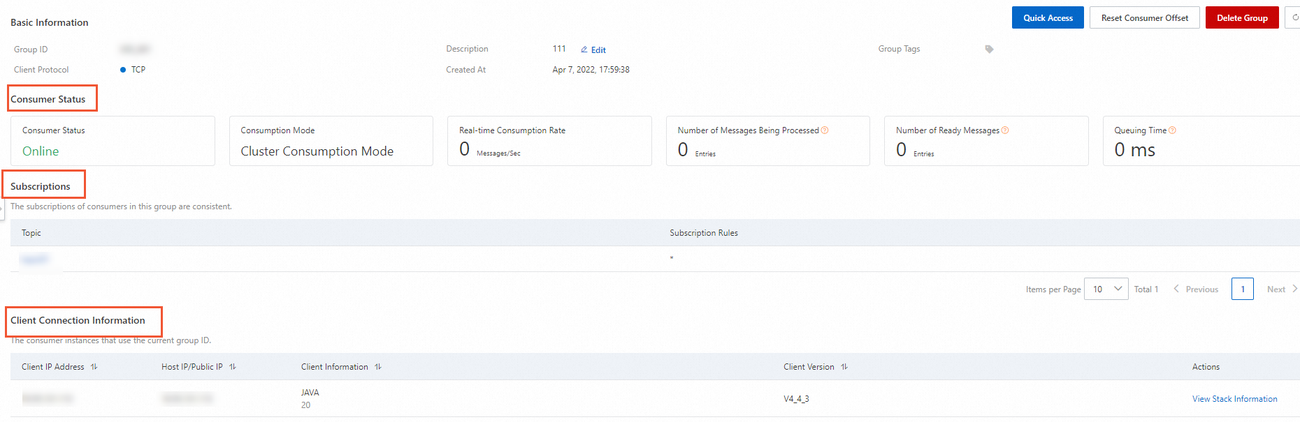
Task: Click the Reset Consumer Offset button
Action: pyautogui.click(x=1144, y=17)
